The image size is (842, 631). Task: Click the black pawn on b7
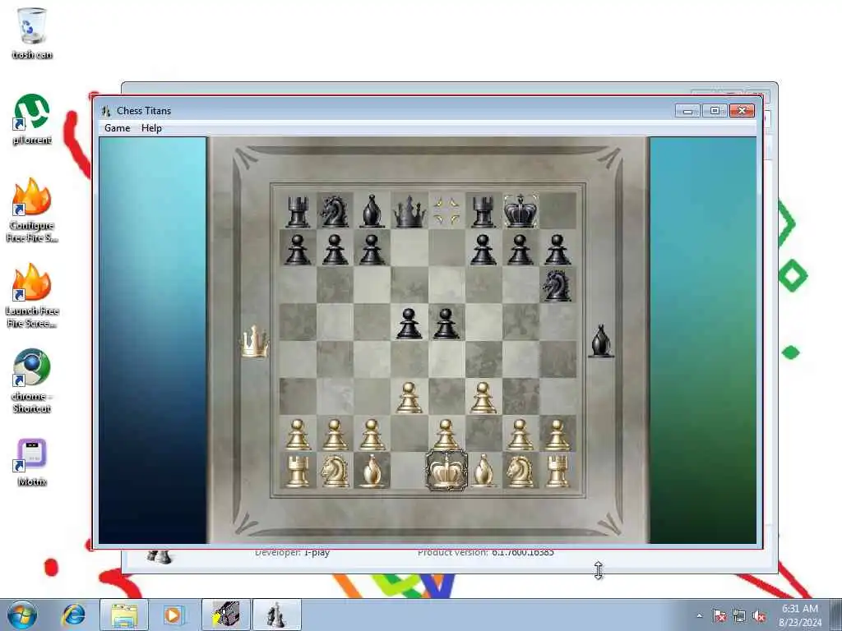coord(335,249)
